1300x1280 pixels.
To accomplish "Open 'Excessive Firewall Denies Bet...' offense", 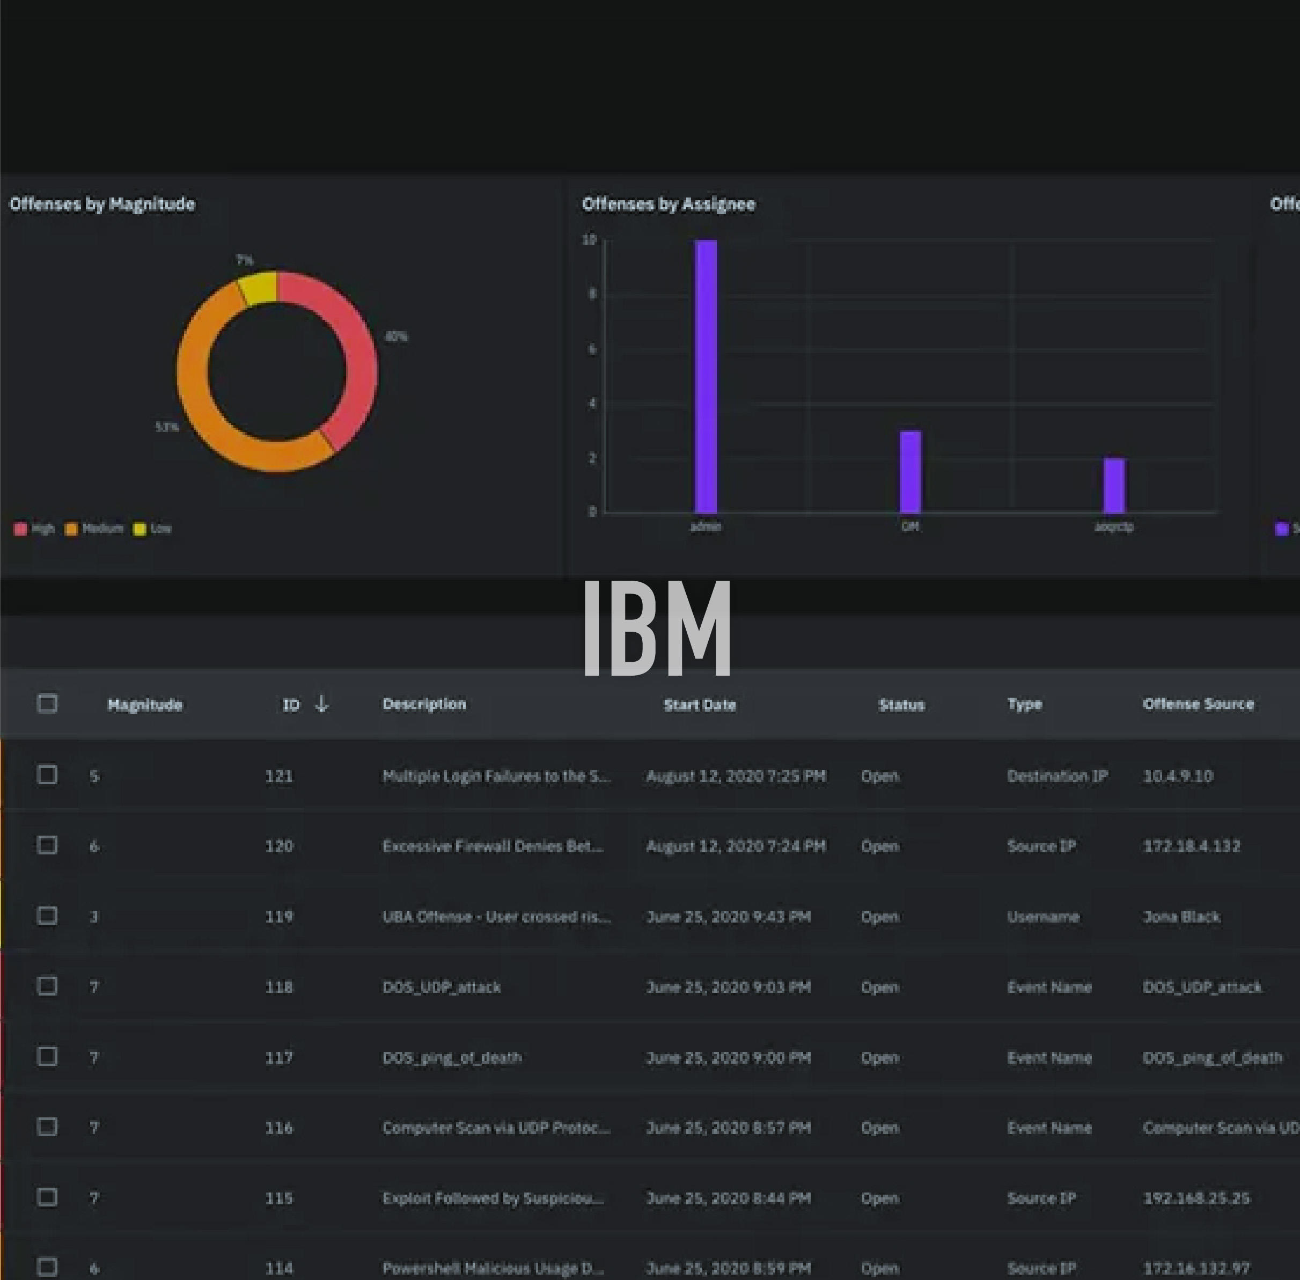I will point(493,846).
